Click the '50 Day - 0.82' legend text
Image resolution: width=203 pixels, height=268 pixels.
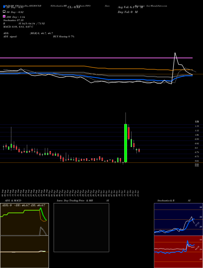(15, 12)
